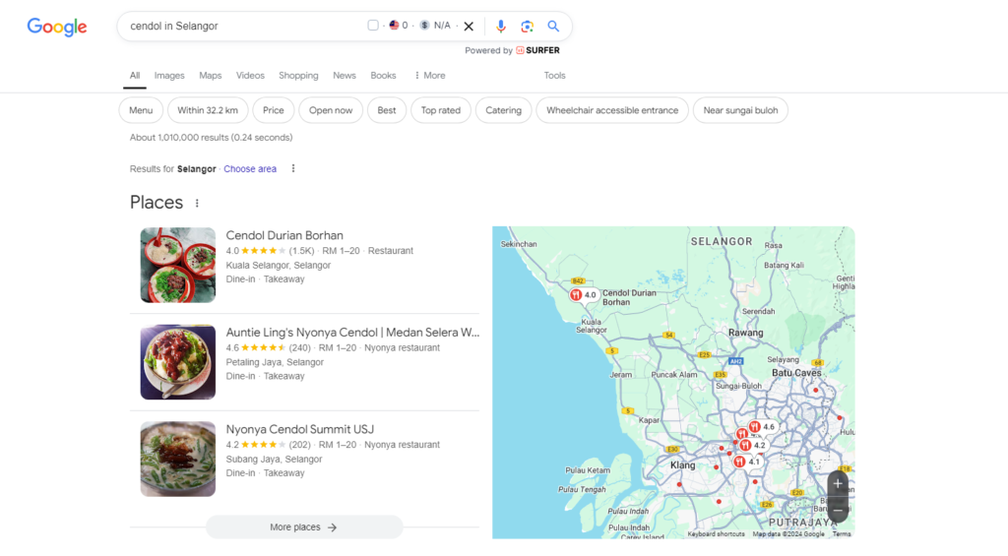Click the Batu Caves label on map
Image resolution: width=1008 pixels, height=556 pixels.
[x=796, y=373]
